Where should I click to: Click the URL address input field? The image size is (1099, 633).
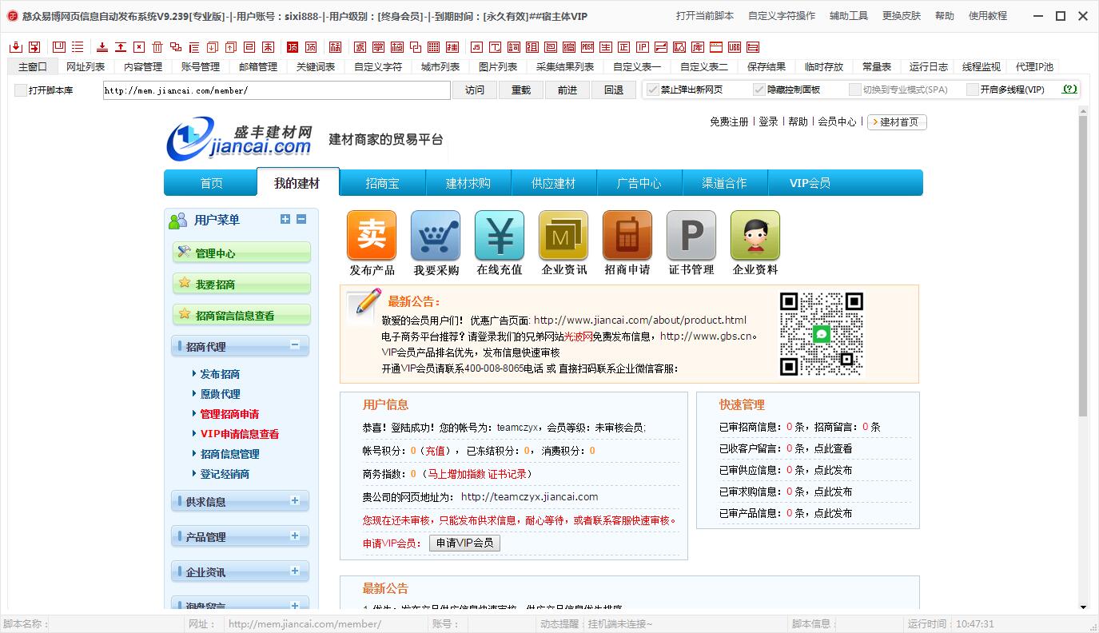277,90
